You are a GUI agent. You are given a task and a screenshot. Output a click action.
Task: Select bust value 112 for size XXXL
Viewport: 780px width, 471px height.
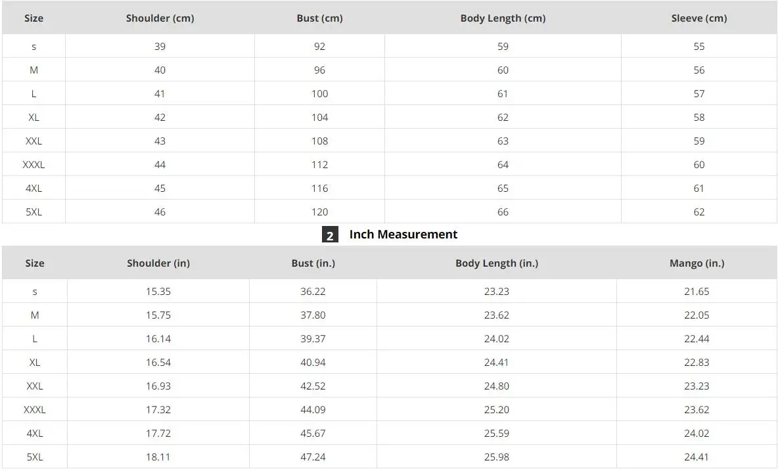tap(319, 165)
